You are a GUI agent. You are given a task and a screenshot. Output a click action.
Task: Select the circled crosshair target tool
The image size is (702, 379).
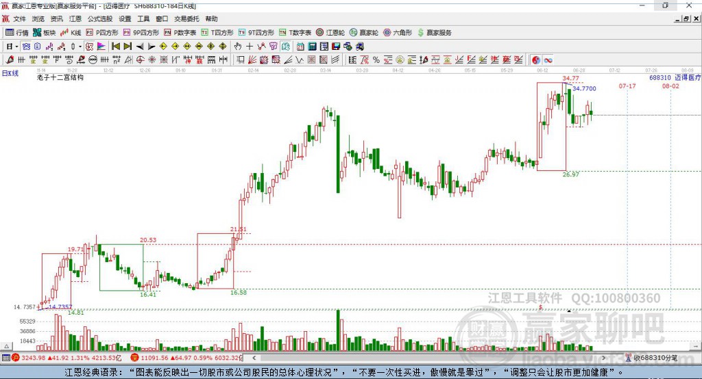pos(140,60)
